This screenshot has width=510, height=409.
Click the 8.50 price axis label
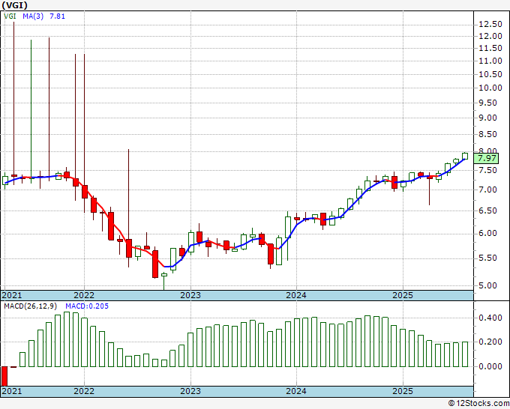(488, 134)
